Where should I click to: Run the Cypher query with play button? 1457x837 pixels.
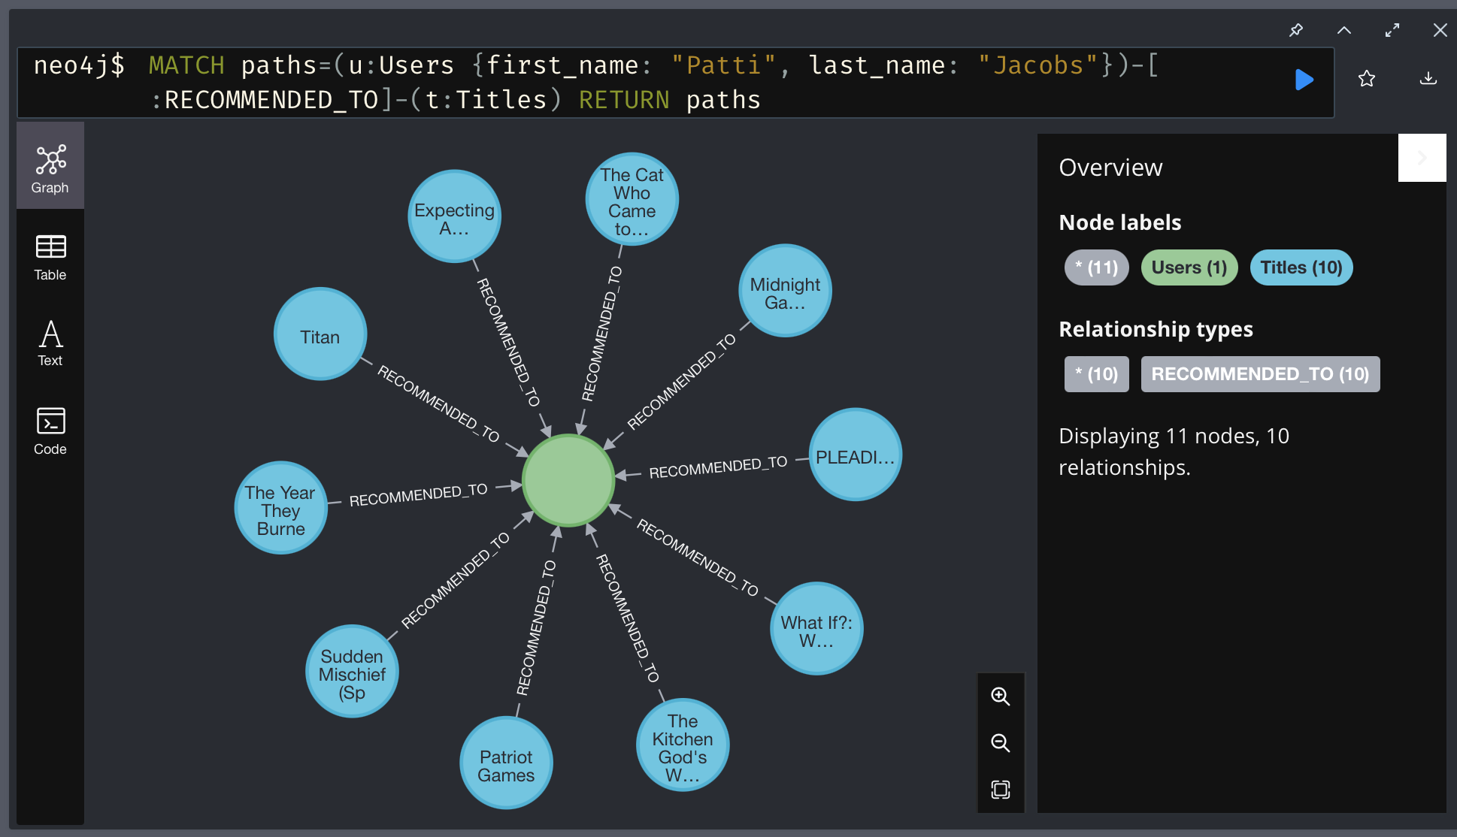[1304, 80]
